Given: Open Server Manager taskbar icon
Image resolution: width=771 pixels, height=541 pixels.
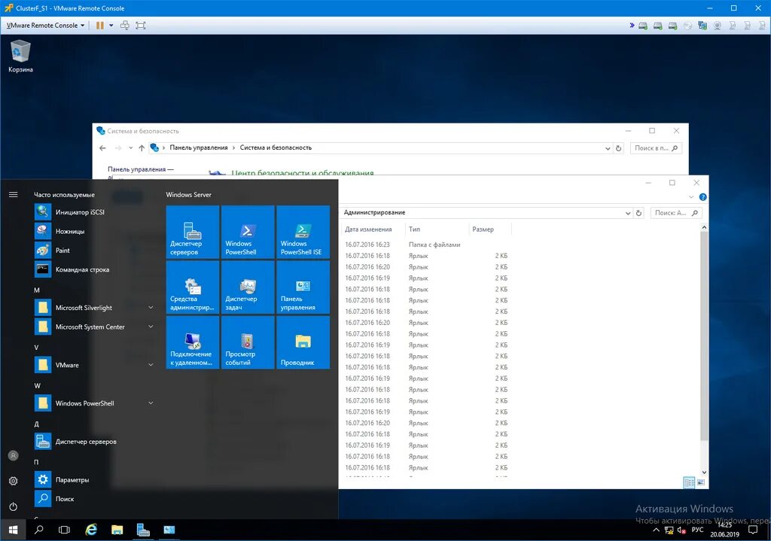Looking at the screenshot, I should 143,530.
